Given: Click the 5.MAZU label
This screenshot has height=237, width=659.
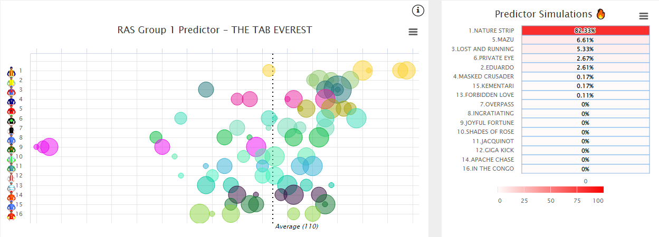Looking at the screenshot, I should coord(503,39).
